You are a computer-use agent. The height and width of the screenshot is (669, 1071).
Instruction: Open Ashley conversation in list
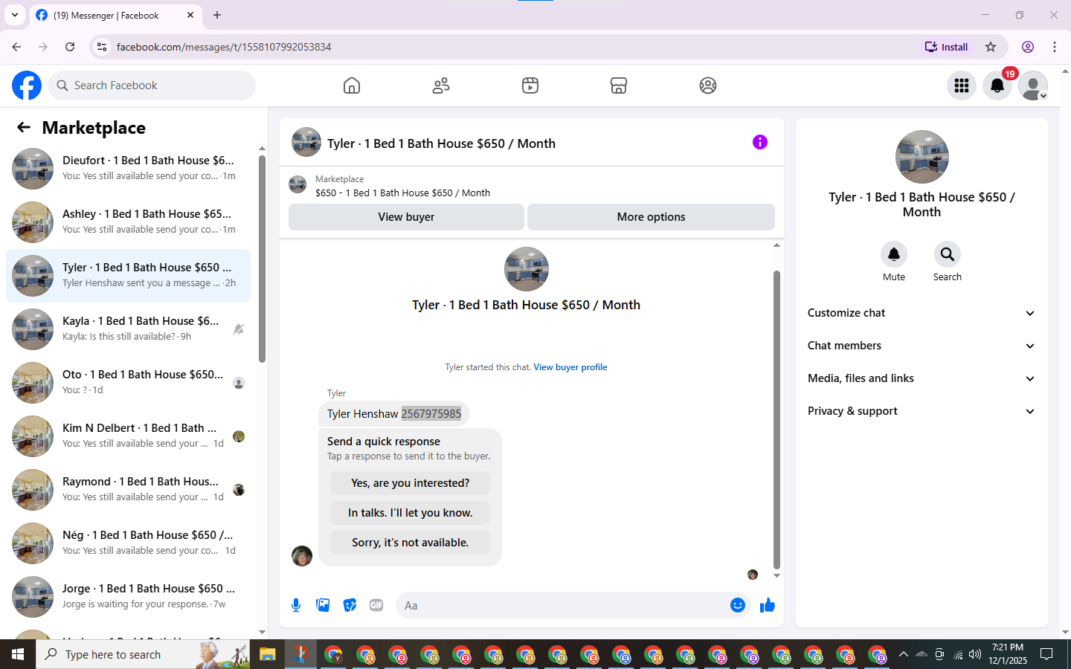point(128,222)
